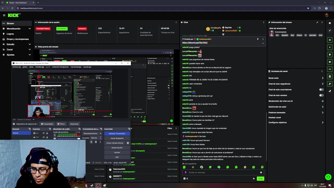Image resolution: width=334 pixels, height=188 pixels.
Task: Click the info icon in the right sidebar
Action: [x=330, y=23]
